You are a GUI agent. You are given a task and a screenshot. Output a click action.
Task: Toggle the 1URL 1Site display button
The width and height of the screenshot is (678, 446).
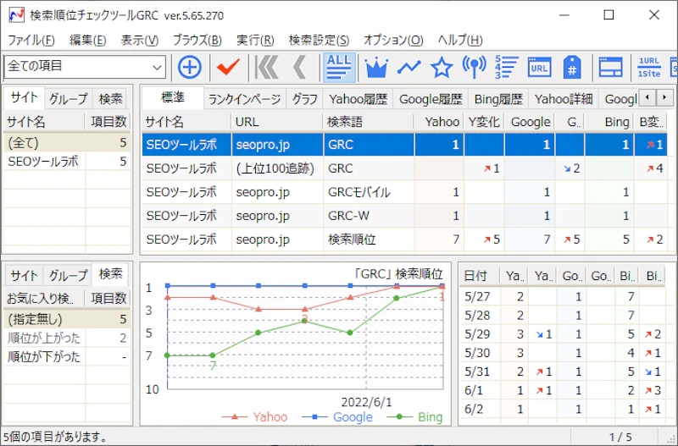click(649, 67)
